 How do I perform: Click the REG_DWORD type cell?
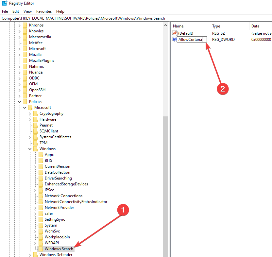[223, 39]
